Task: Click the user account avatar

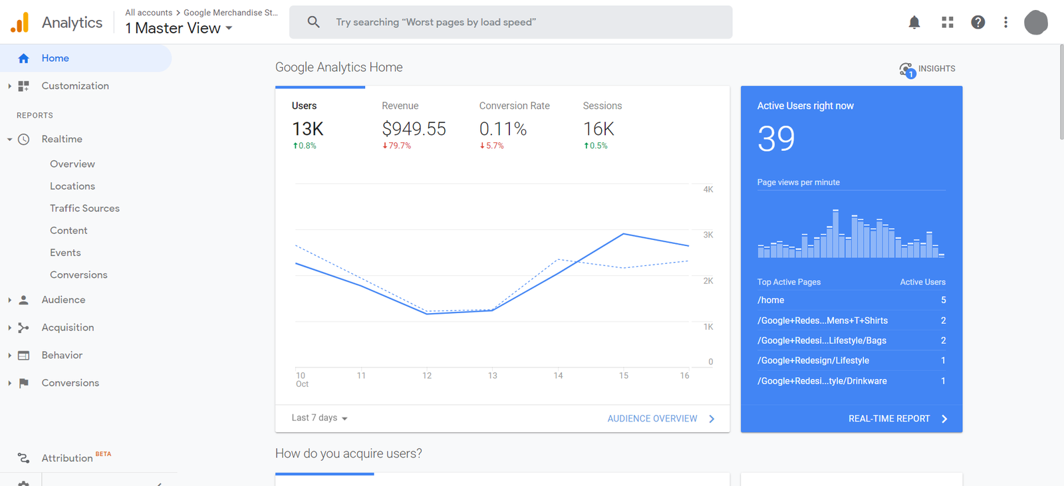Action: [1035, 23]
